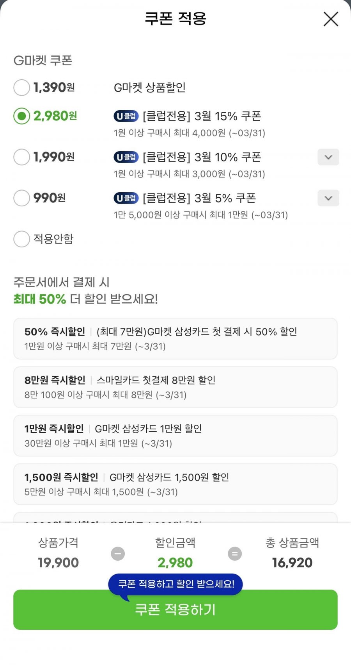Open the 삼성카드 1만원 즉시할인 offer

[x=175, y=435]
